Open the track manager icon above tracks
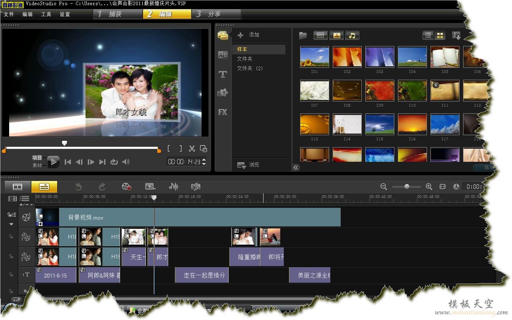This screenshot has width=512, height=320. click(25, 198)
